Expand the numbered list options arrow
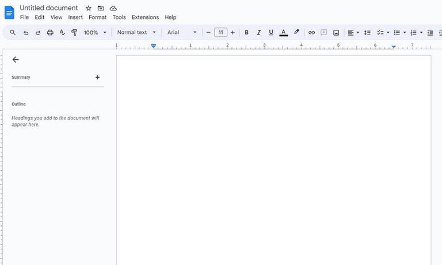This screenshot has height=265, width=442. tap(421, 33)
